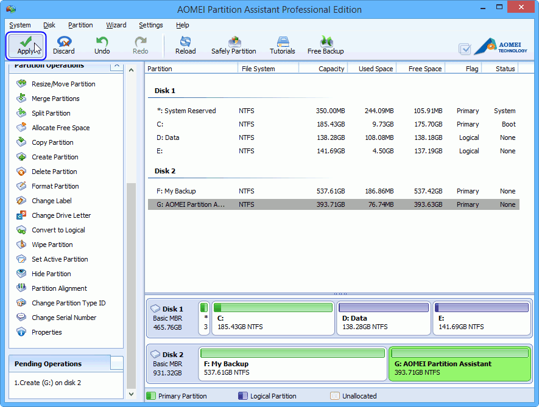Launch Free Backup from the toolbar
Image resolution: width=539 pixels, height=407 pixels.
click(325, 46)
